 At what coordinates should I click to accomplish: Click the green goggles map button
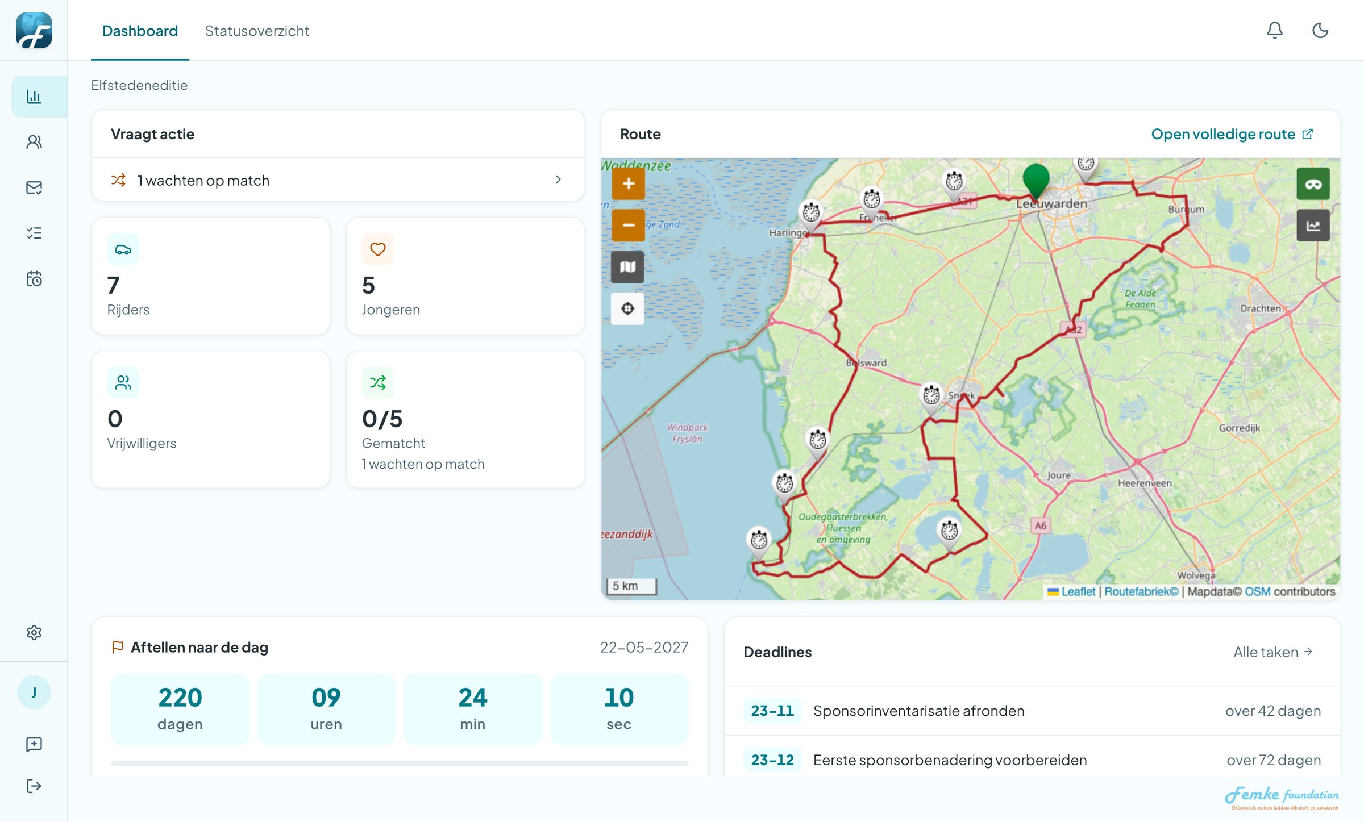click(1313, 184)
